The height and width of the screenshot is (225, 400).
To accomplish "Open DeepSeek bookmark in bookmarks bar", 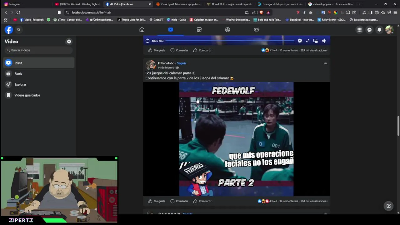I will [299, 20].
